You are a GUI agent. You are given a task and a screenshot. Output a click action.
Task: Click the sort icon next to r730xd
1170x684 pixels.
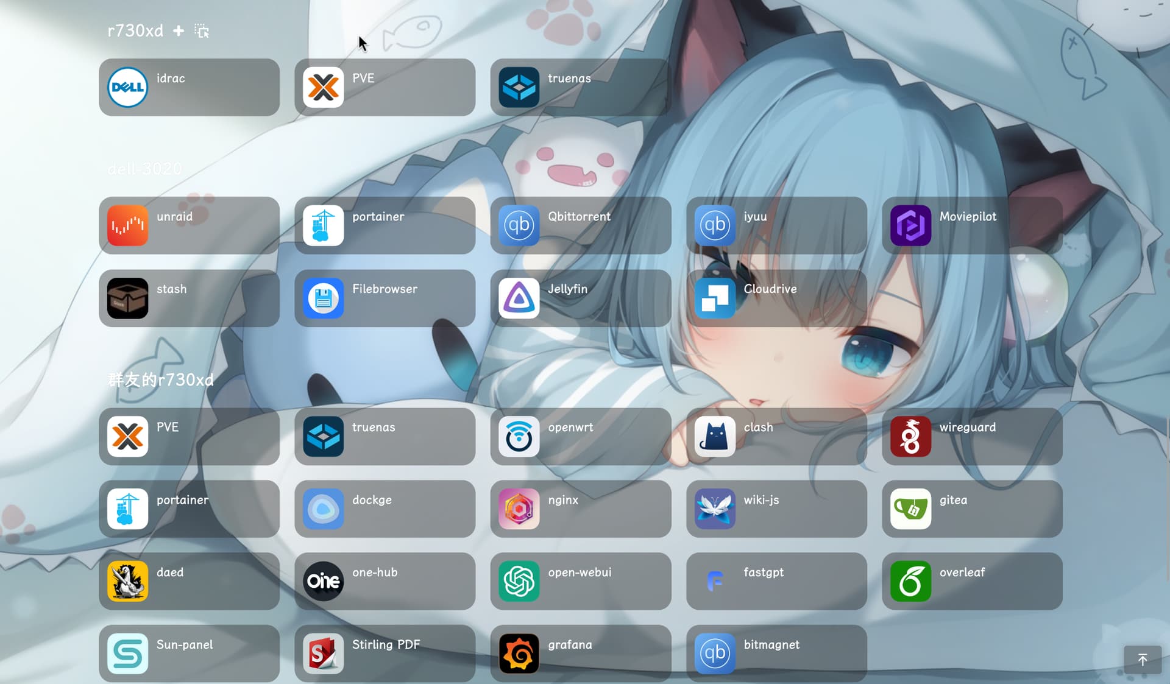point(202,30)
